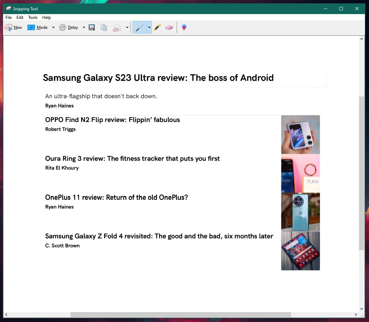Open Pen color options dropdown arrow
The image size is (369, 322).
[149, 27]
